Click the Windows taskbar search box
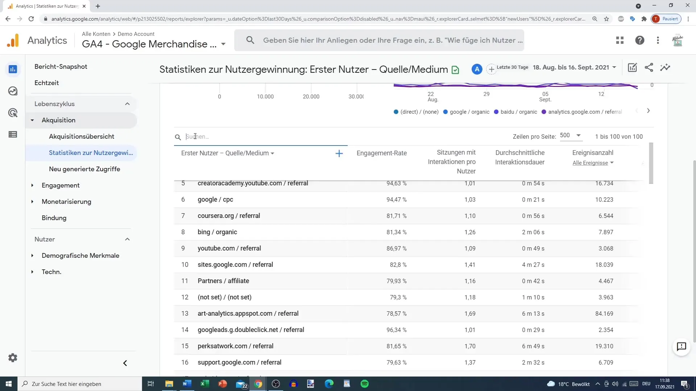The image size is (696, 391). pyautogui.click(x=80, y=384)
